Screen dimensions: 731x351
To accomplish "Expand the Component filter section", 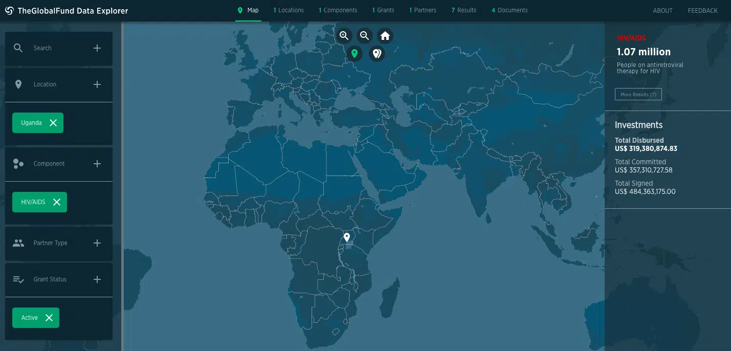I will [x=97, y=164].
